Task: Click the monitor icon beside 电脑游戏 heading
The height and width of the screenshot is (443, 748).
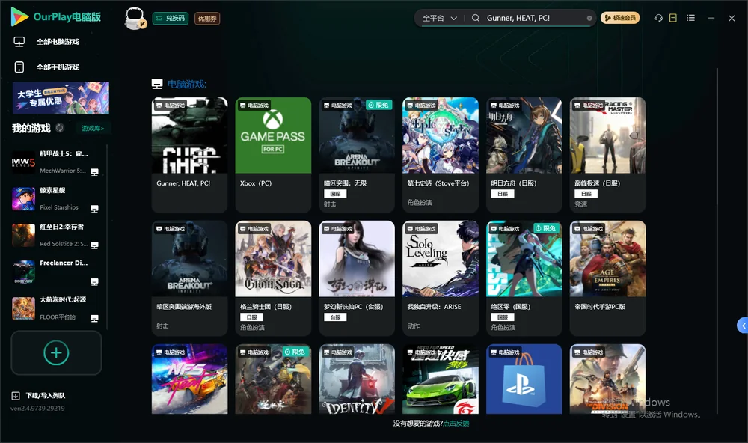Action: click(157, 84)
